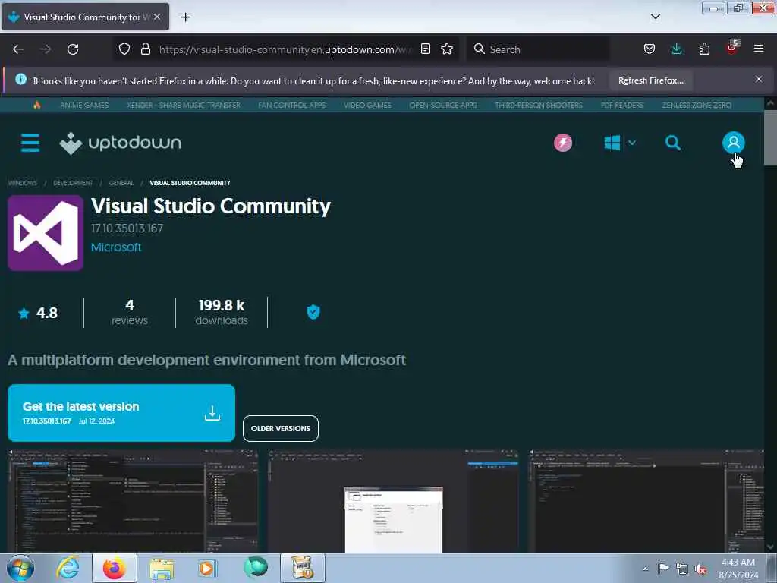Click GENERAL breadcrumb link
The width and height of the screenshot is (777, 583).
[121, 183]
